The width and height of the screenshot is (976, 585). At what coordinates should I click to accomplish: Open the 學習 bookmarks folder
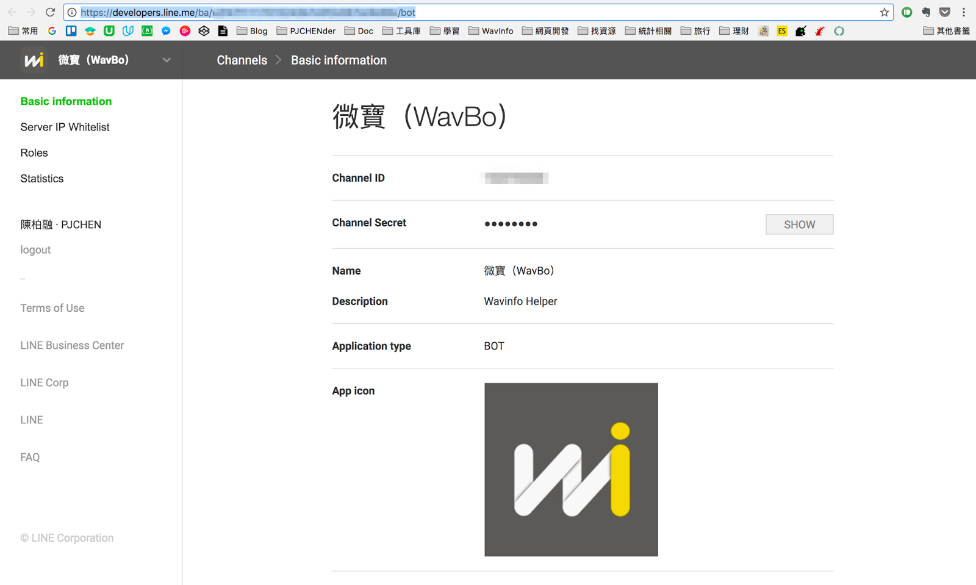pos(445,31)
